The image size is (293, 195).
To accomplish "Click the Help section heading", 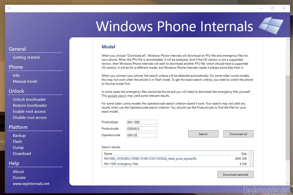I will pyautogui.click(x=14, y=163).
